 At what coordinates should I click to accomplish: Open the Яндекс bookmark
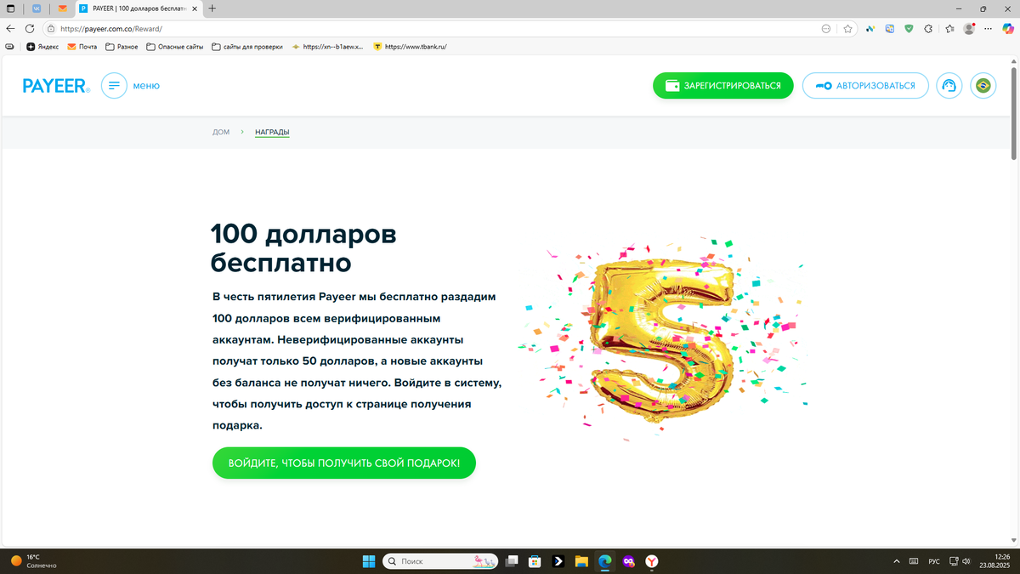(42, 47)
